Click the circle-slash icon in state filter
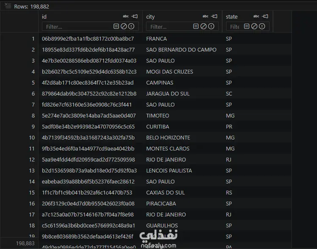The image size is (317, 249). tap(254, 26)
